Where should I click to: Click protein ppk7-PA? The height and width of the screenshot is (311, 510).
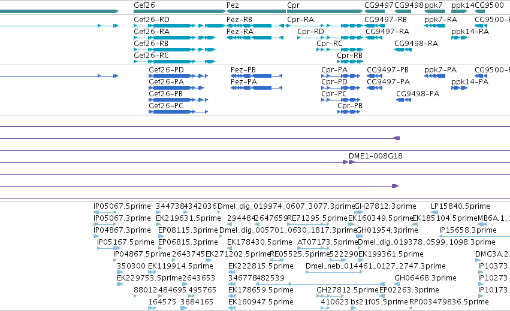tap(440, 70)
